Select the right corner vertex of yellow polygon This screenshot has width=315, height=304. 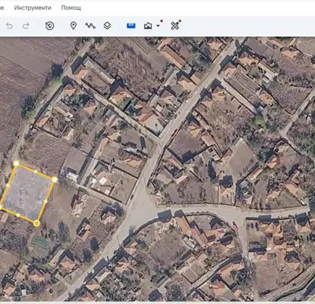[55, 180]
